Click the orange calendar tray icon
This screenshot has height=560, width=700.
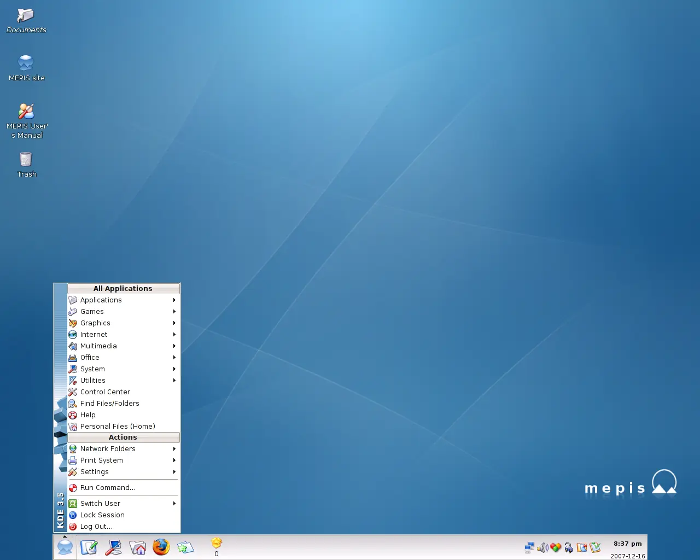tap(582, 547)
